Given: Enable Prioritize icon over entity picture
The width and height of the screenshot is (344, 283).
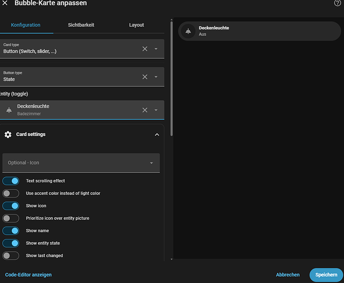Looking at the screenshot, I should click(11, 218).
